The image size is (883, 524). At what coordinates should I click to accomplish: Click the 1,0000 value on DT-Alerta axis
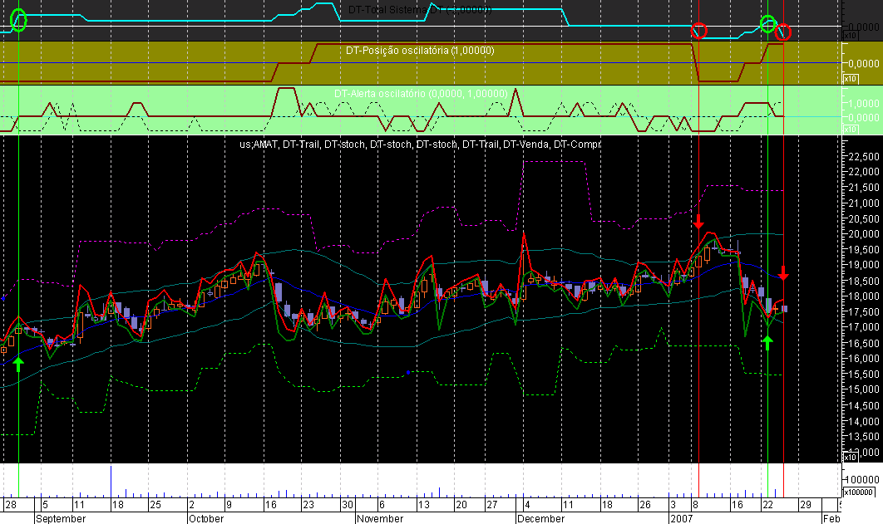click(863, 104)
